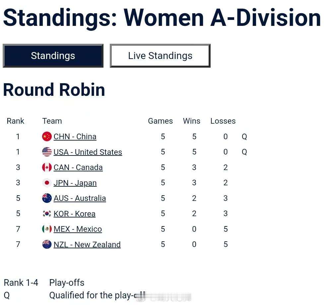Click the New Zealand flag icon
The height and width of the screenshot is (305, 328).
coord(47,245)
